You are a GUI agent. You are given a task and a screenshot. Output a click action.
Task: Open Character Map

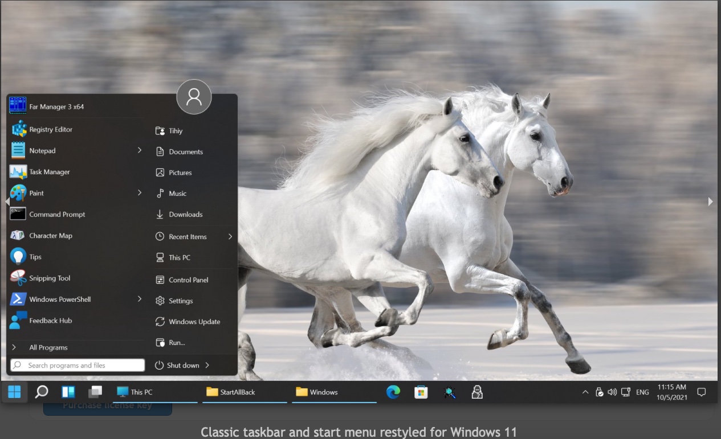point(50,236)
